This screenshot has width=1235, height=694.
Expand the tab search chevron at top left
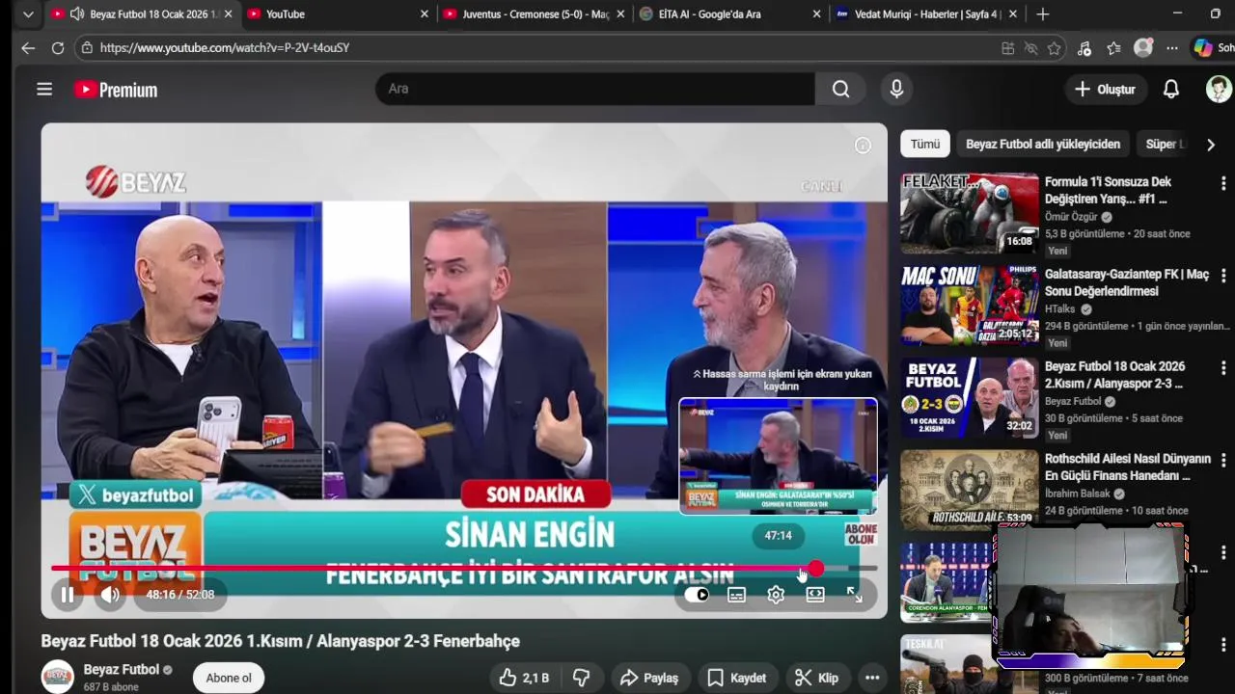point(28,14)
